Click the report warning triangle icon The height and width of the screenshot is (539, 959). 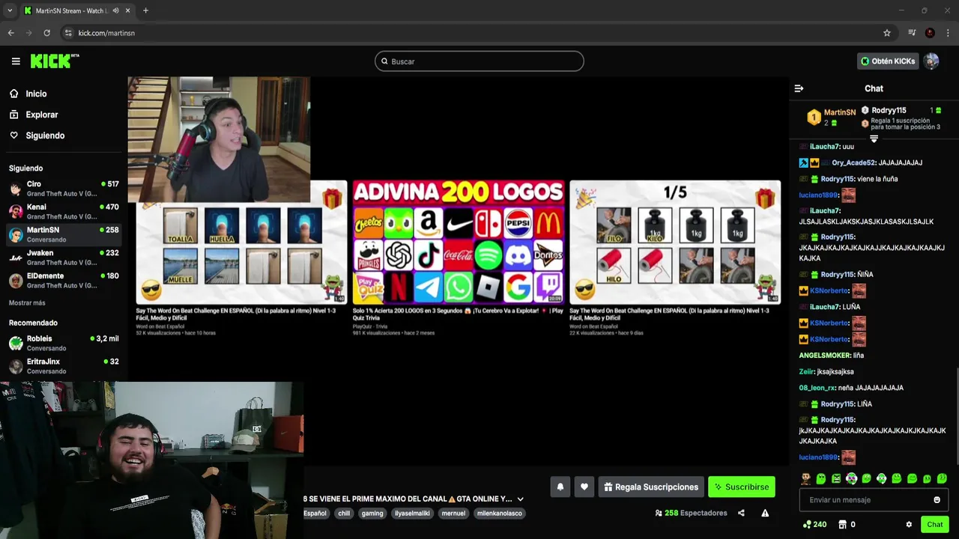point(765,513)
